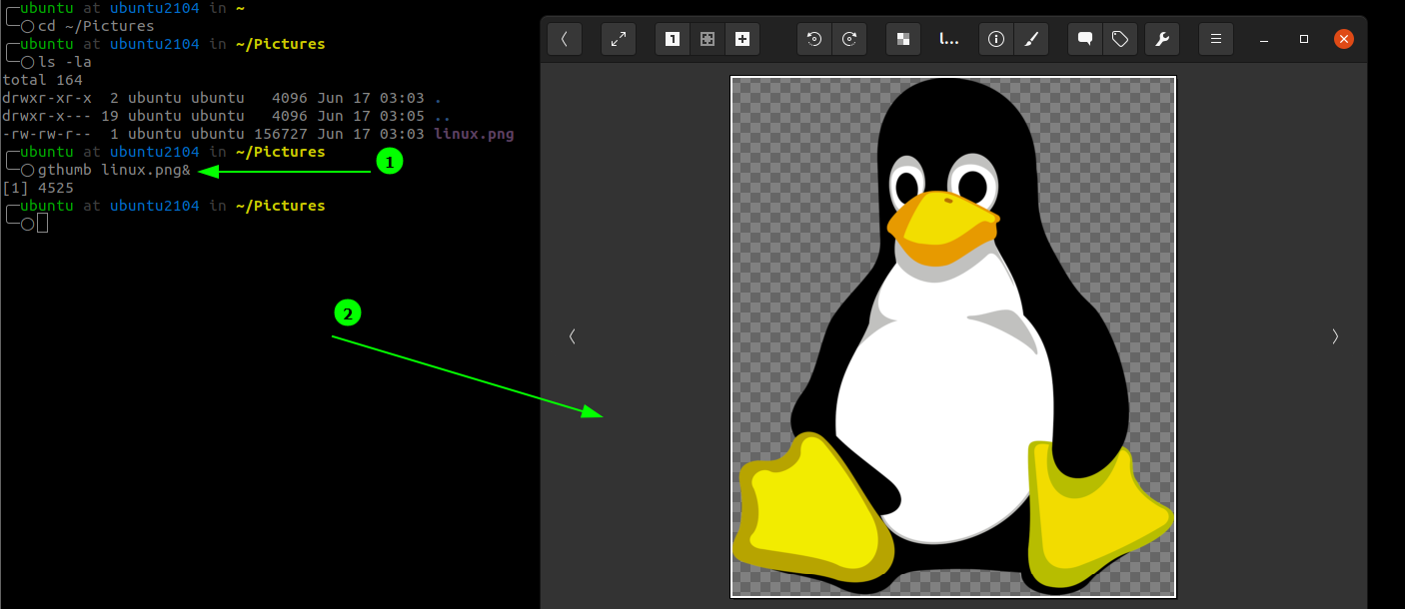Click the truncated title in gThumb header
The height and width of the screenshot is (609, 1405).
pos(949,39)
